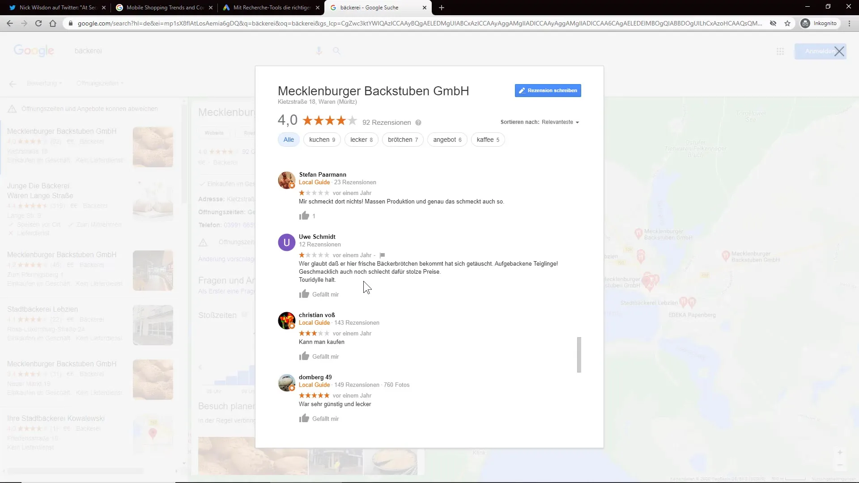The image size is (859, 483).
Task: Like domberg 49's review with thumbs-up
Action: point(304,418)
